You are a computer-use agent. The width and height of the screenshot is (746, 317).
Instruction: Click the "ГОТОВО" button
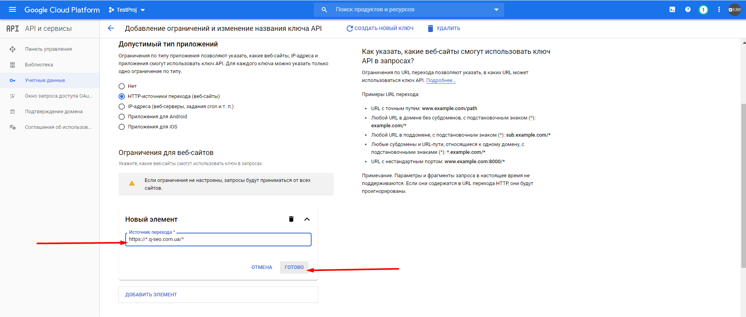coord(294,267)
